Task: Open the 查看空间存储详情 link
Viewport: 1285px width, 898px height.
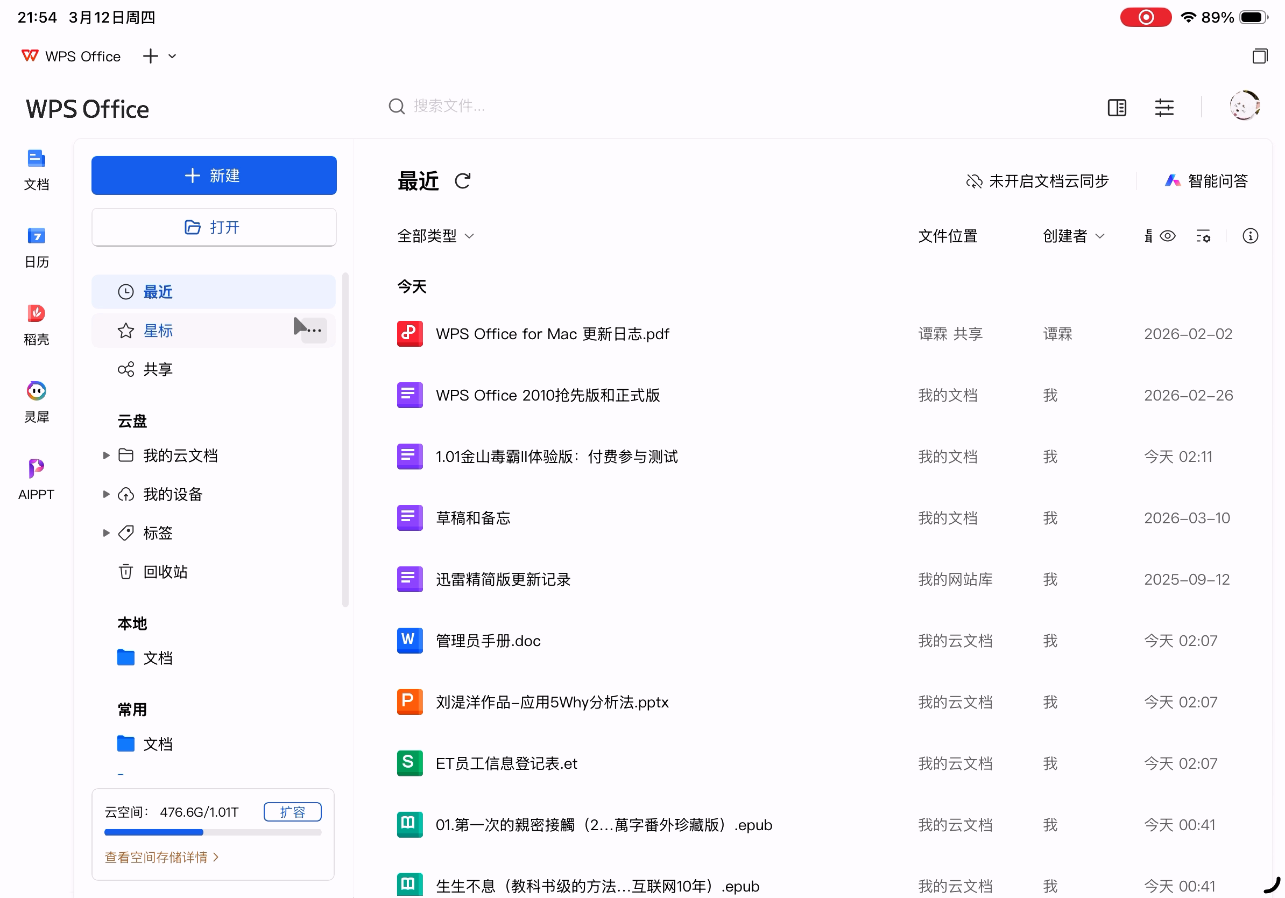Action: [x=161, y=857]
